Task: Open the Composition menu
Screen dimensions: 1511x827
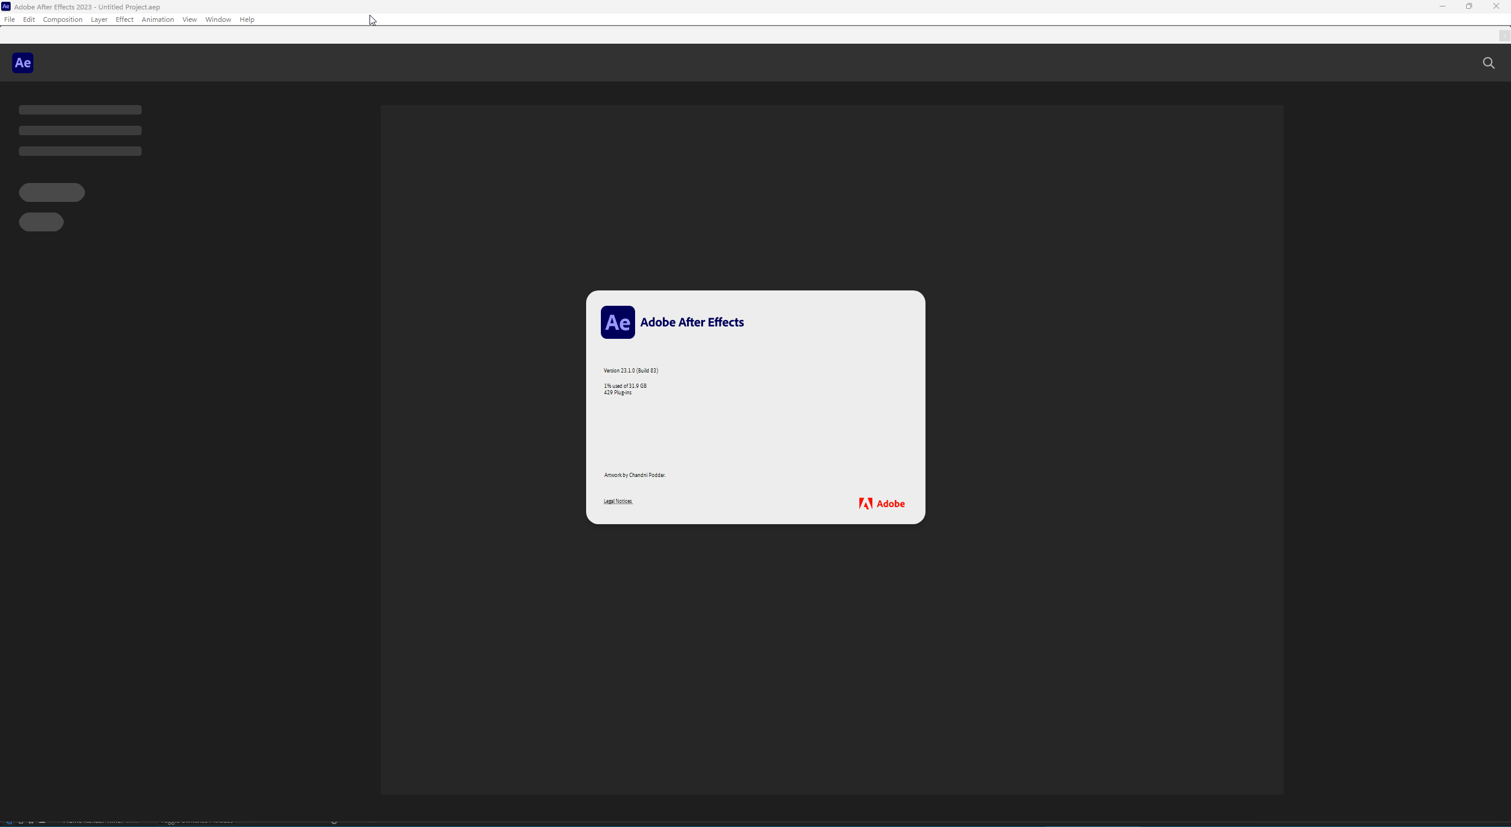Action: pos(63,19)
